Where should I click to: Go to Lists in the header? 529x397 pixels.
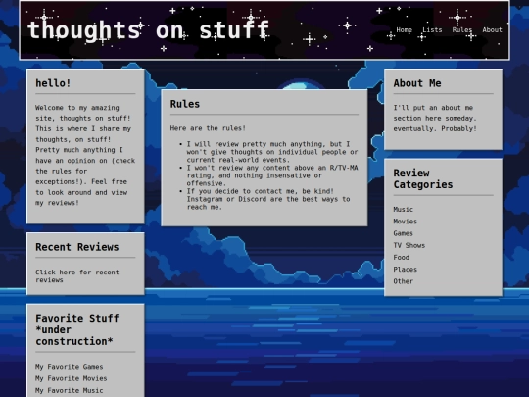click(432, 30)
